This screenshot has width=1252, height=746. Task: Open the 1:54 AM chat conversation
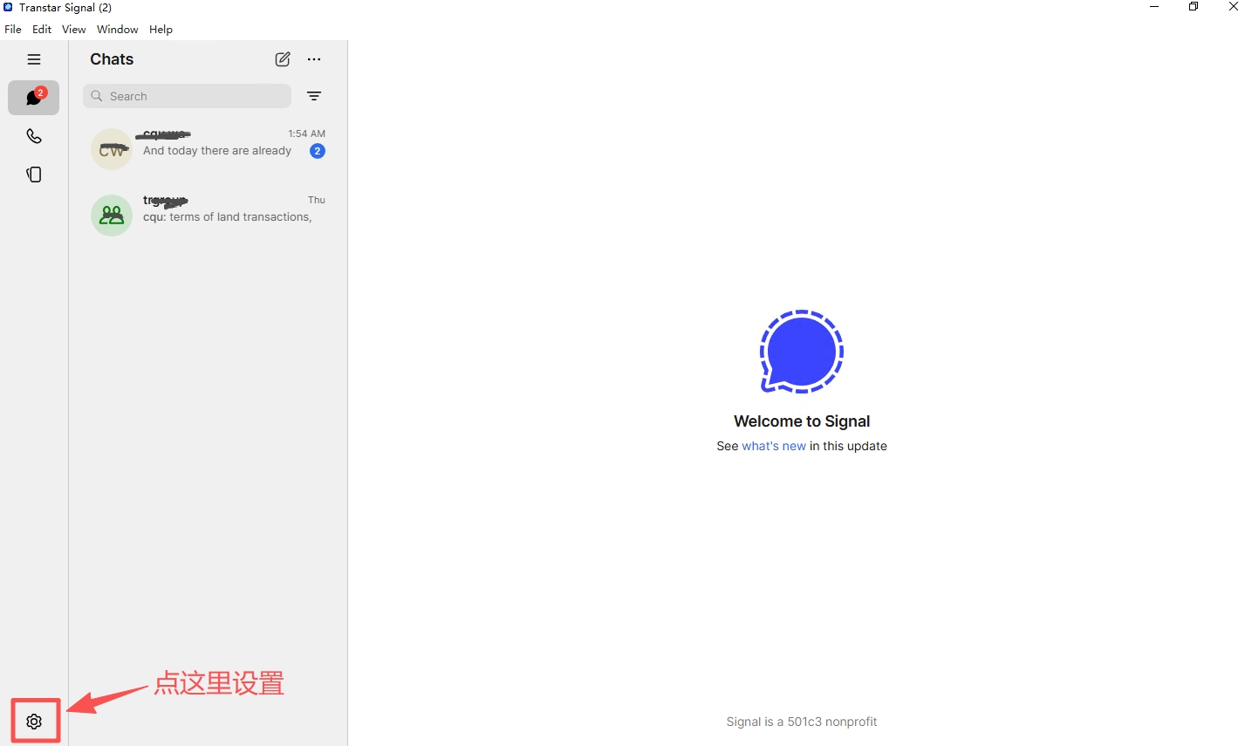[218, 149]
